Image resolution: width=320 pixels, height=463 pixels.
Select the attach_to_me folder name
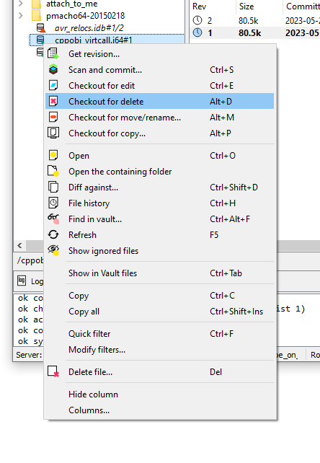click(72, 4)
